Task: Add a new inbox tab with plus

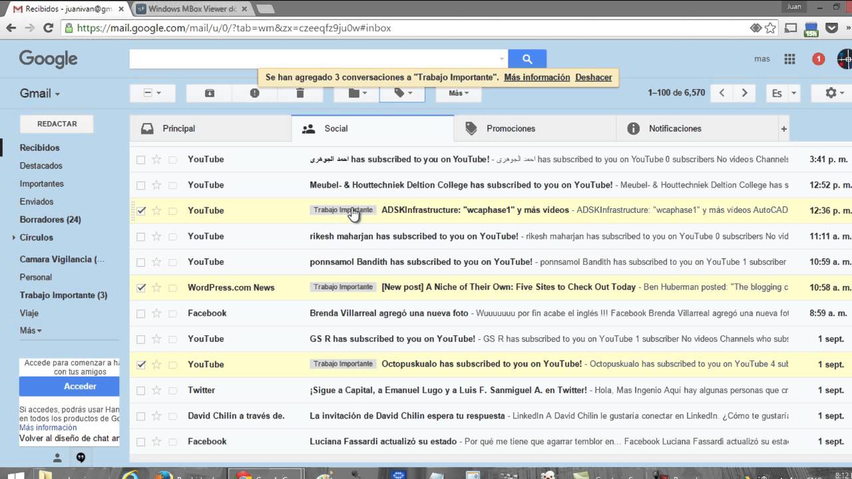Action: point(783,129)
